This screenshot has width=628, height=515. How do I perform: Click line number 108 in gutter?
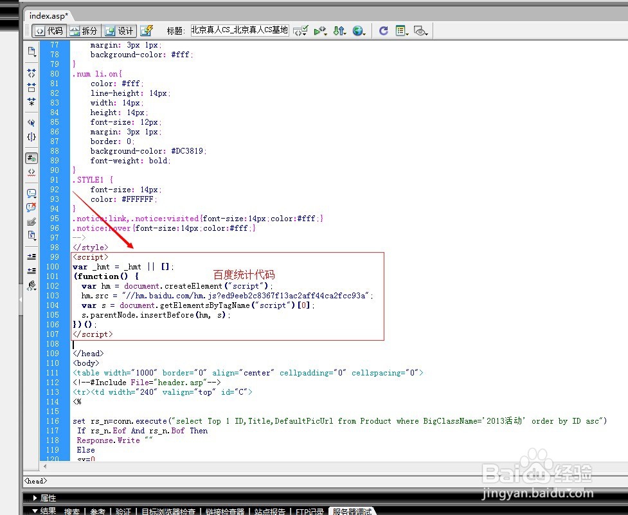(53, 343)
